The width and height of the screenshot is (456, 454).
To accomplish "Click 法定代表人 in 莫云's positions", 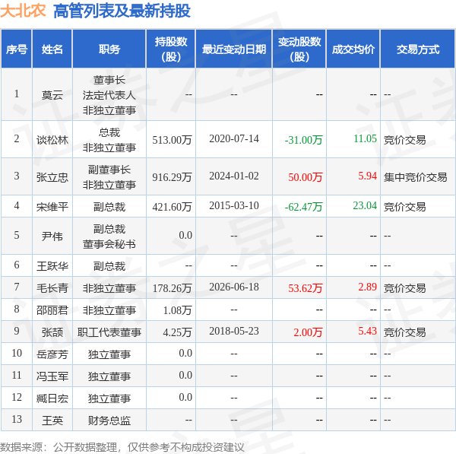I will pyautogui.click(x=109, y=95).
